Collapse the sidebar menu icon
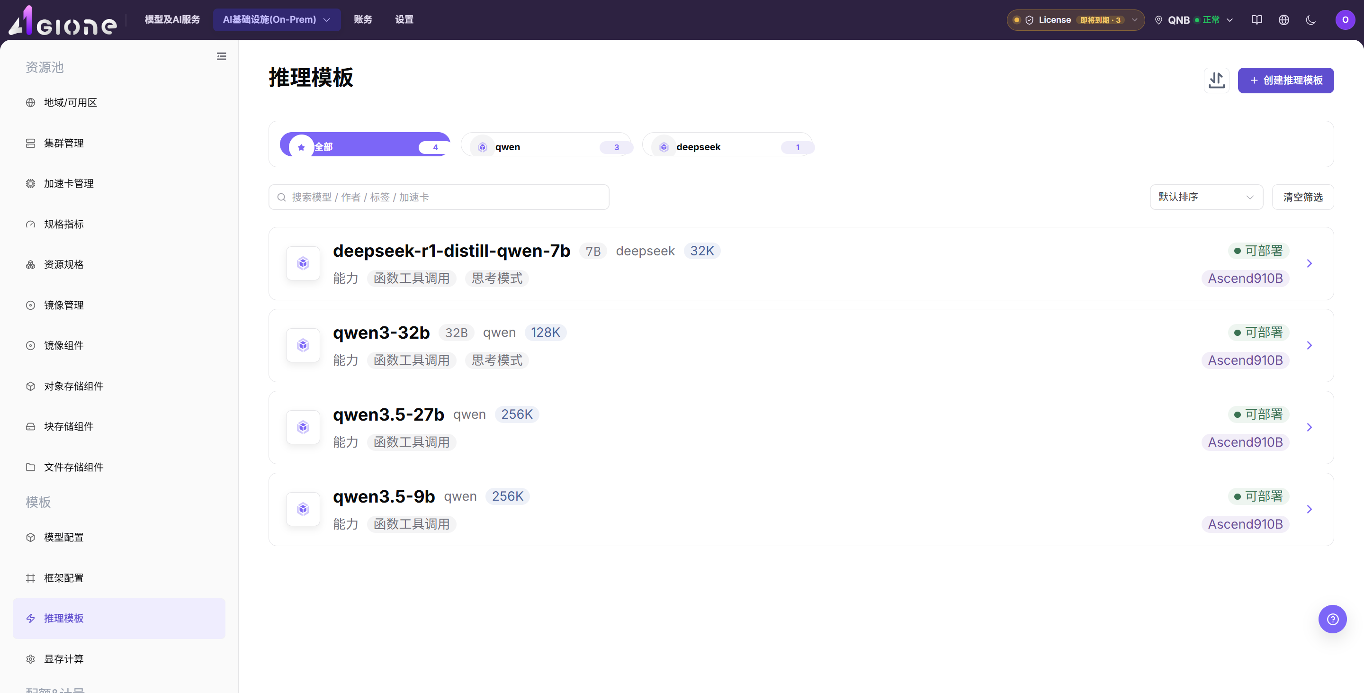Viewport: 1364px width, 693px height. click(x=221, y=56)
